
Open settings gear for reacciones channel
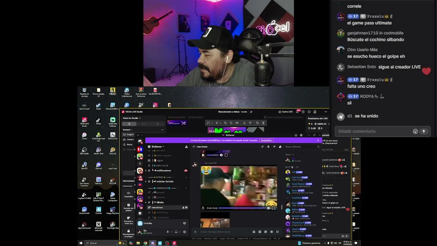pyautogui.click(x=186, y=207)
